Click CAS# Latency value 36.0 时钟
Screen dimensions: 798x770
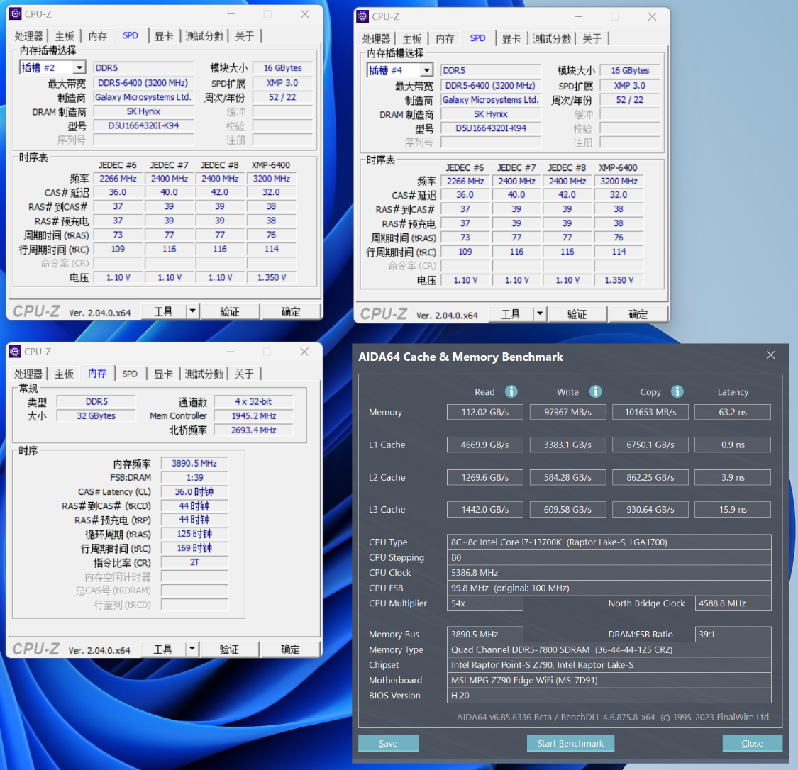coord(194,491)
